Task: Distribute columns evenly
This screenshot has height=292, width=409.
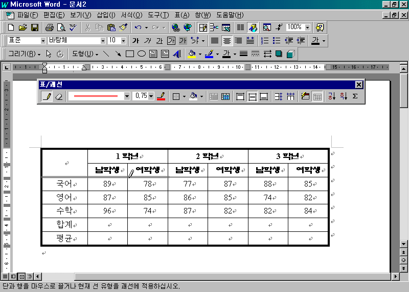Action: [290, 96]
